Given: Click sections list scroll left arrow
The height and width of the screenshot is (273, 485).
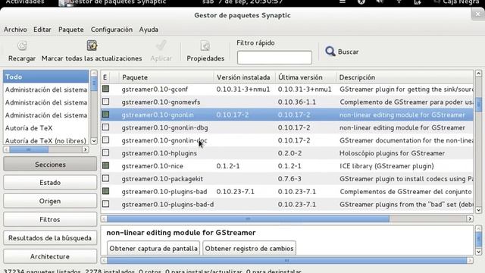Looking at the screenshot, I should [7, 149].
